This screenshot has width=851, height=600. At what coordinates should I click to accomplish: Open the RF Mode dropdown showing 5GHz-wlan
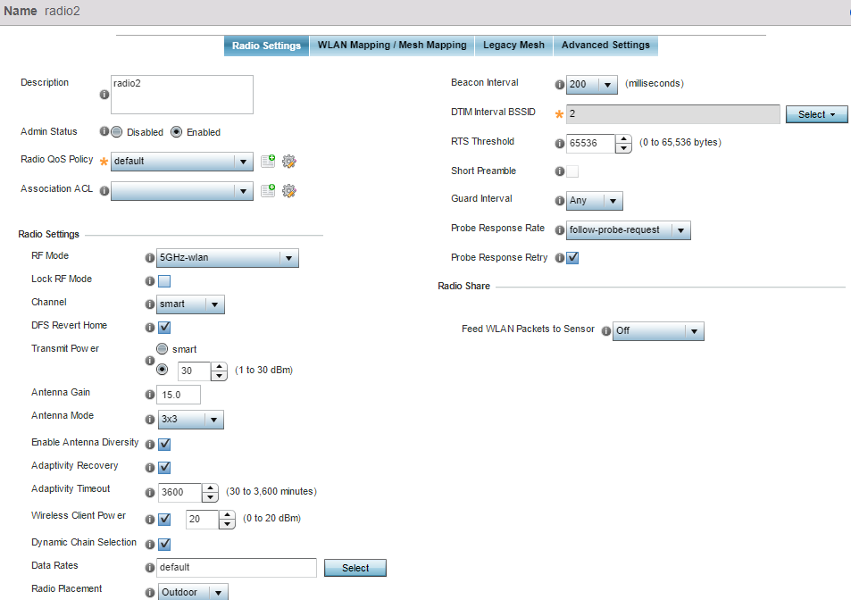click(227, 259)
